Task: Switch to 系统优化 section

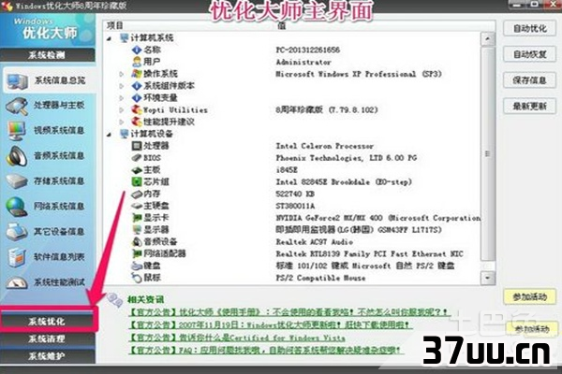Action: [x=48, y=321]
